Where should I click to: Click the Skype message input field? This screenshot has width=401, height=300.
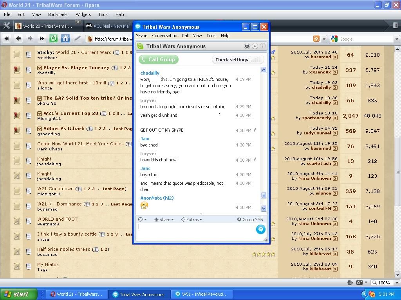pos(196,232)
